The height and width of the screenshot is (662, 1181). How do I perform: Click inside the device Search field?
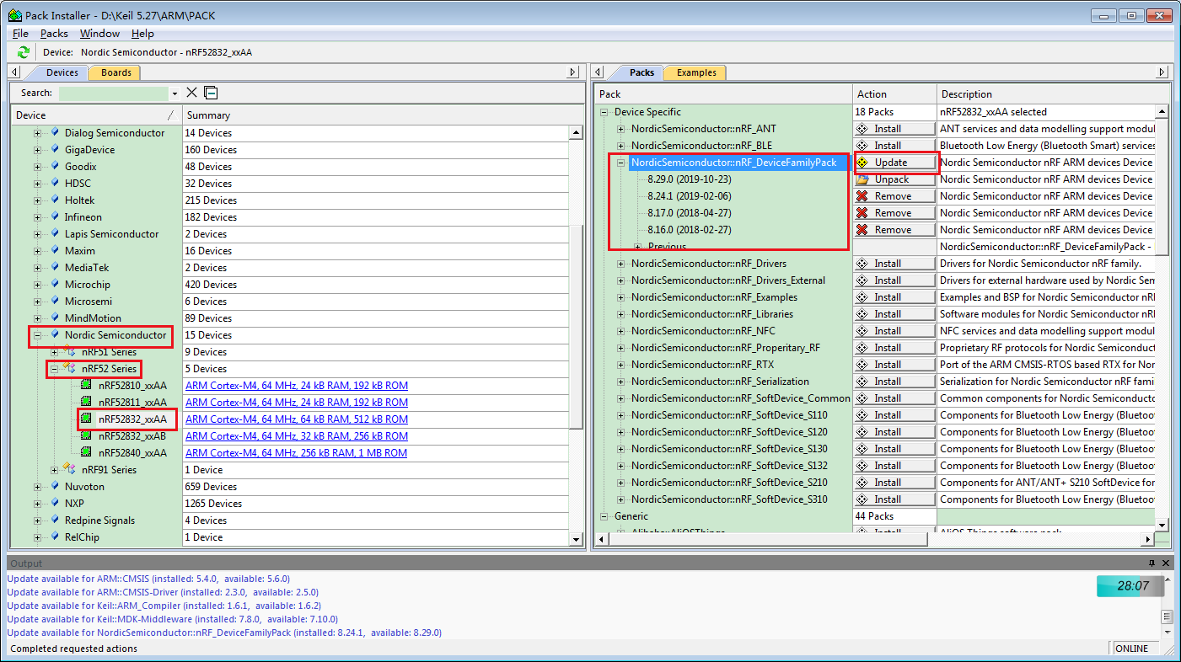tap(113, 93)
